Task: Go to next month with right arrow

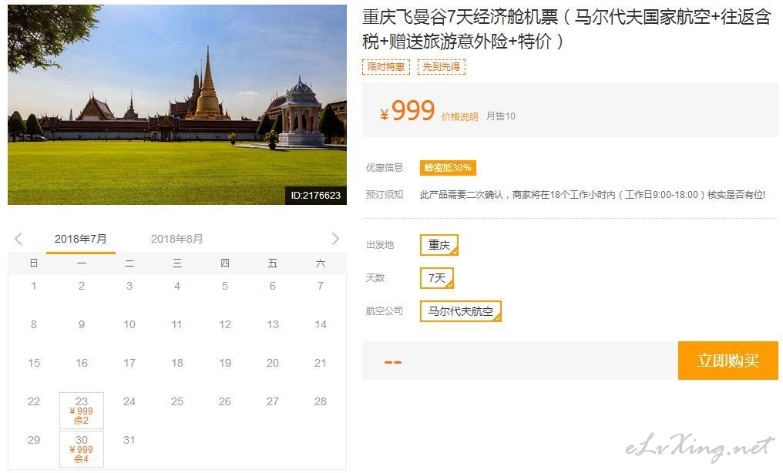Action: 335,239
